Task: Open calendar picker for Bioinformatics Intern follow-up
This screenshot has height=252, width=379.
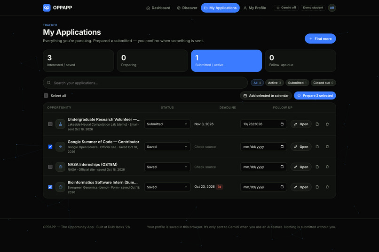Action: click(282, 187)
